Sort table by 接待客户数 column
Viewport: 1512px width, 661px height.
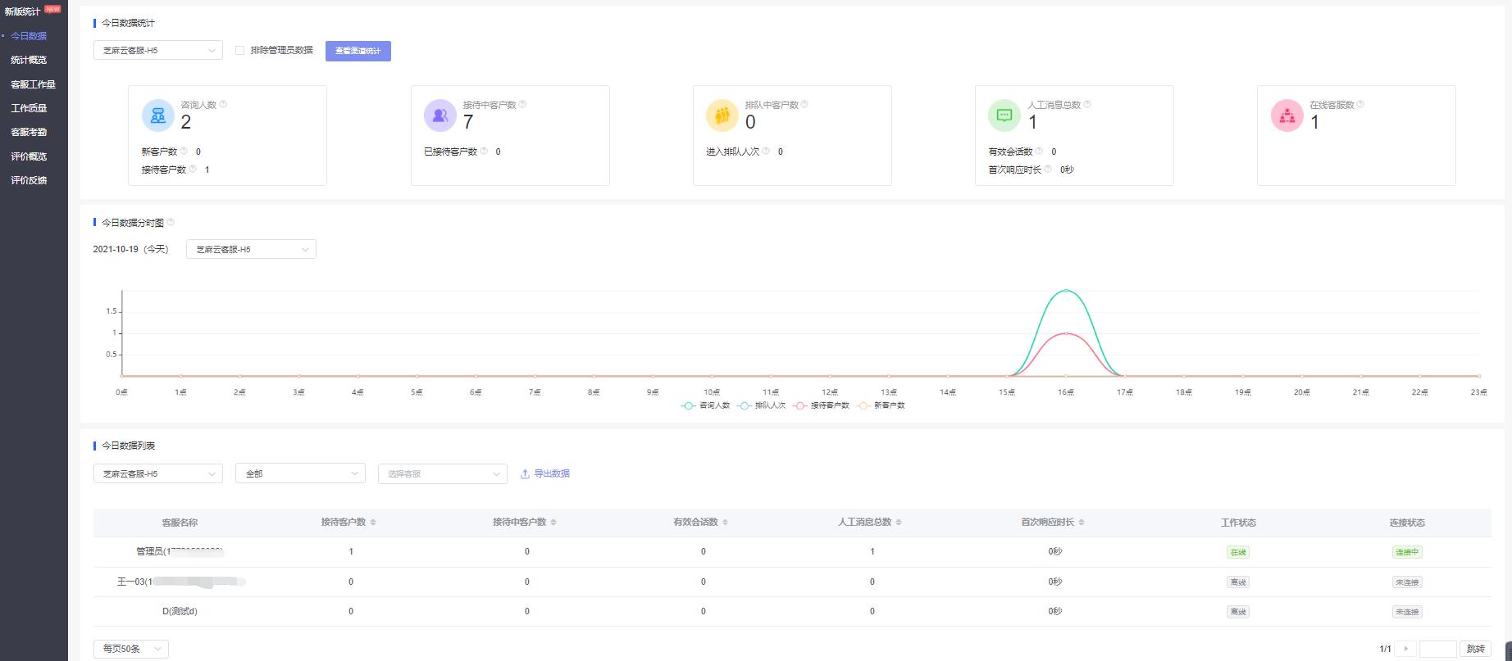coord(373,523)
